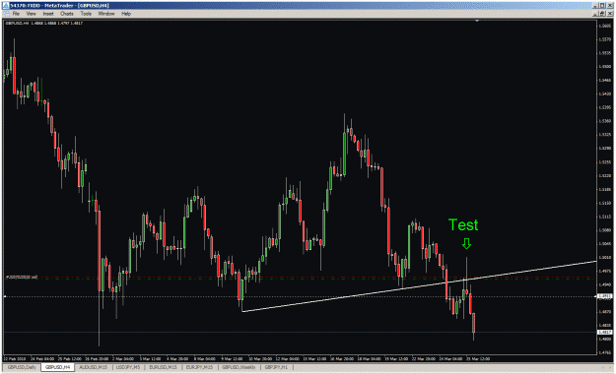Close the inner GBPUSD,H4 chart window
The height and width of the screenshot is (374, 616).
(x=610, y=14)
